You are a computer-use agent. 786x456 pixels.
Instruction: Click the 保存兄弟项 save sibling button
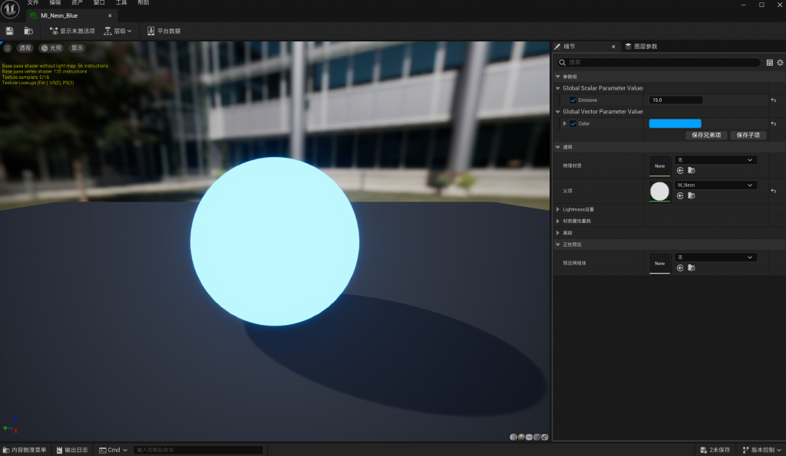(706, 135)
